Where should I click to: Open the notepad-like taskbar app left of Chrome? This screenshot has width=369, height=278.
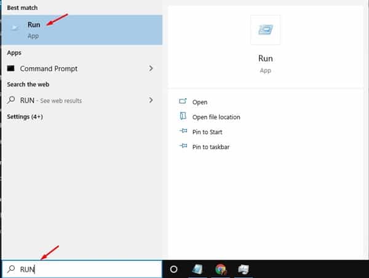pos(197,269)
